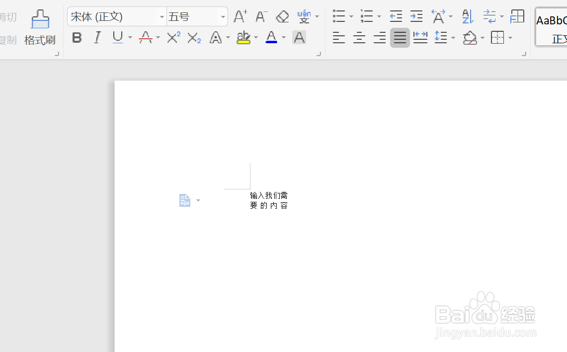Screen dimensions: 567x352
Task: Open the font name box 宋体 (正文)
Action: coord(117,16)
